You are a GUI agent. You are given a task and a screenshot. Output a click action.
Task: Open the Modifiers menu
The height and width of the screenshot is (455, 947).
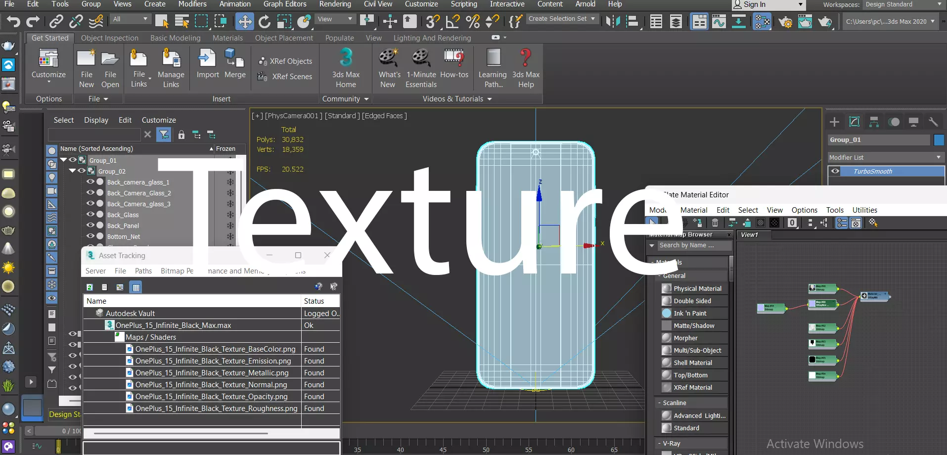[x=192, y=4]
